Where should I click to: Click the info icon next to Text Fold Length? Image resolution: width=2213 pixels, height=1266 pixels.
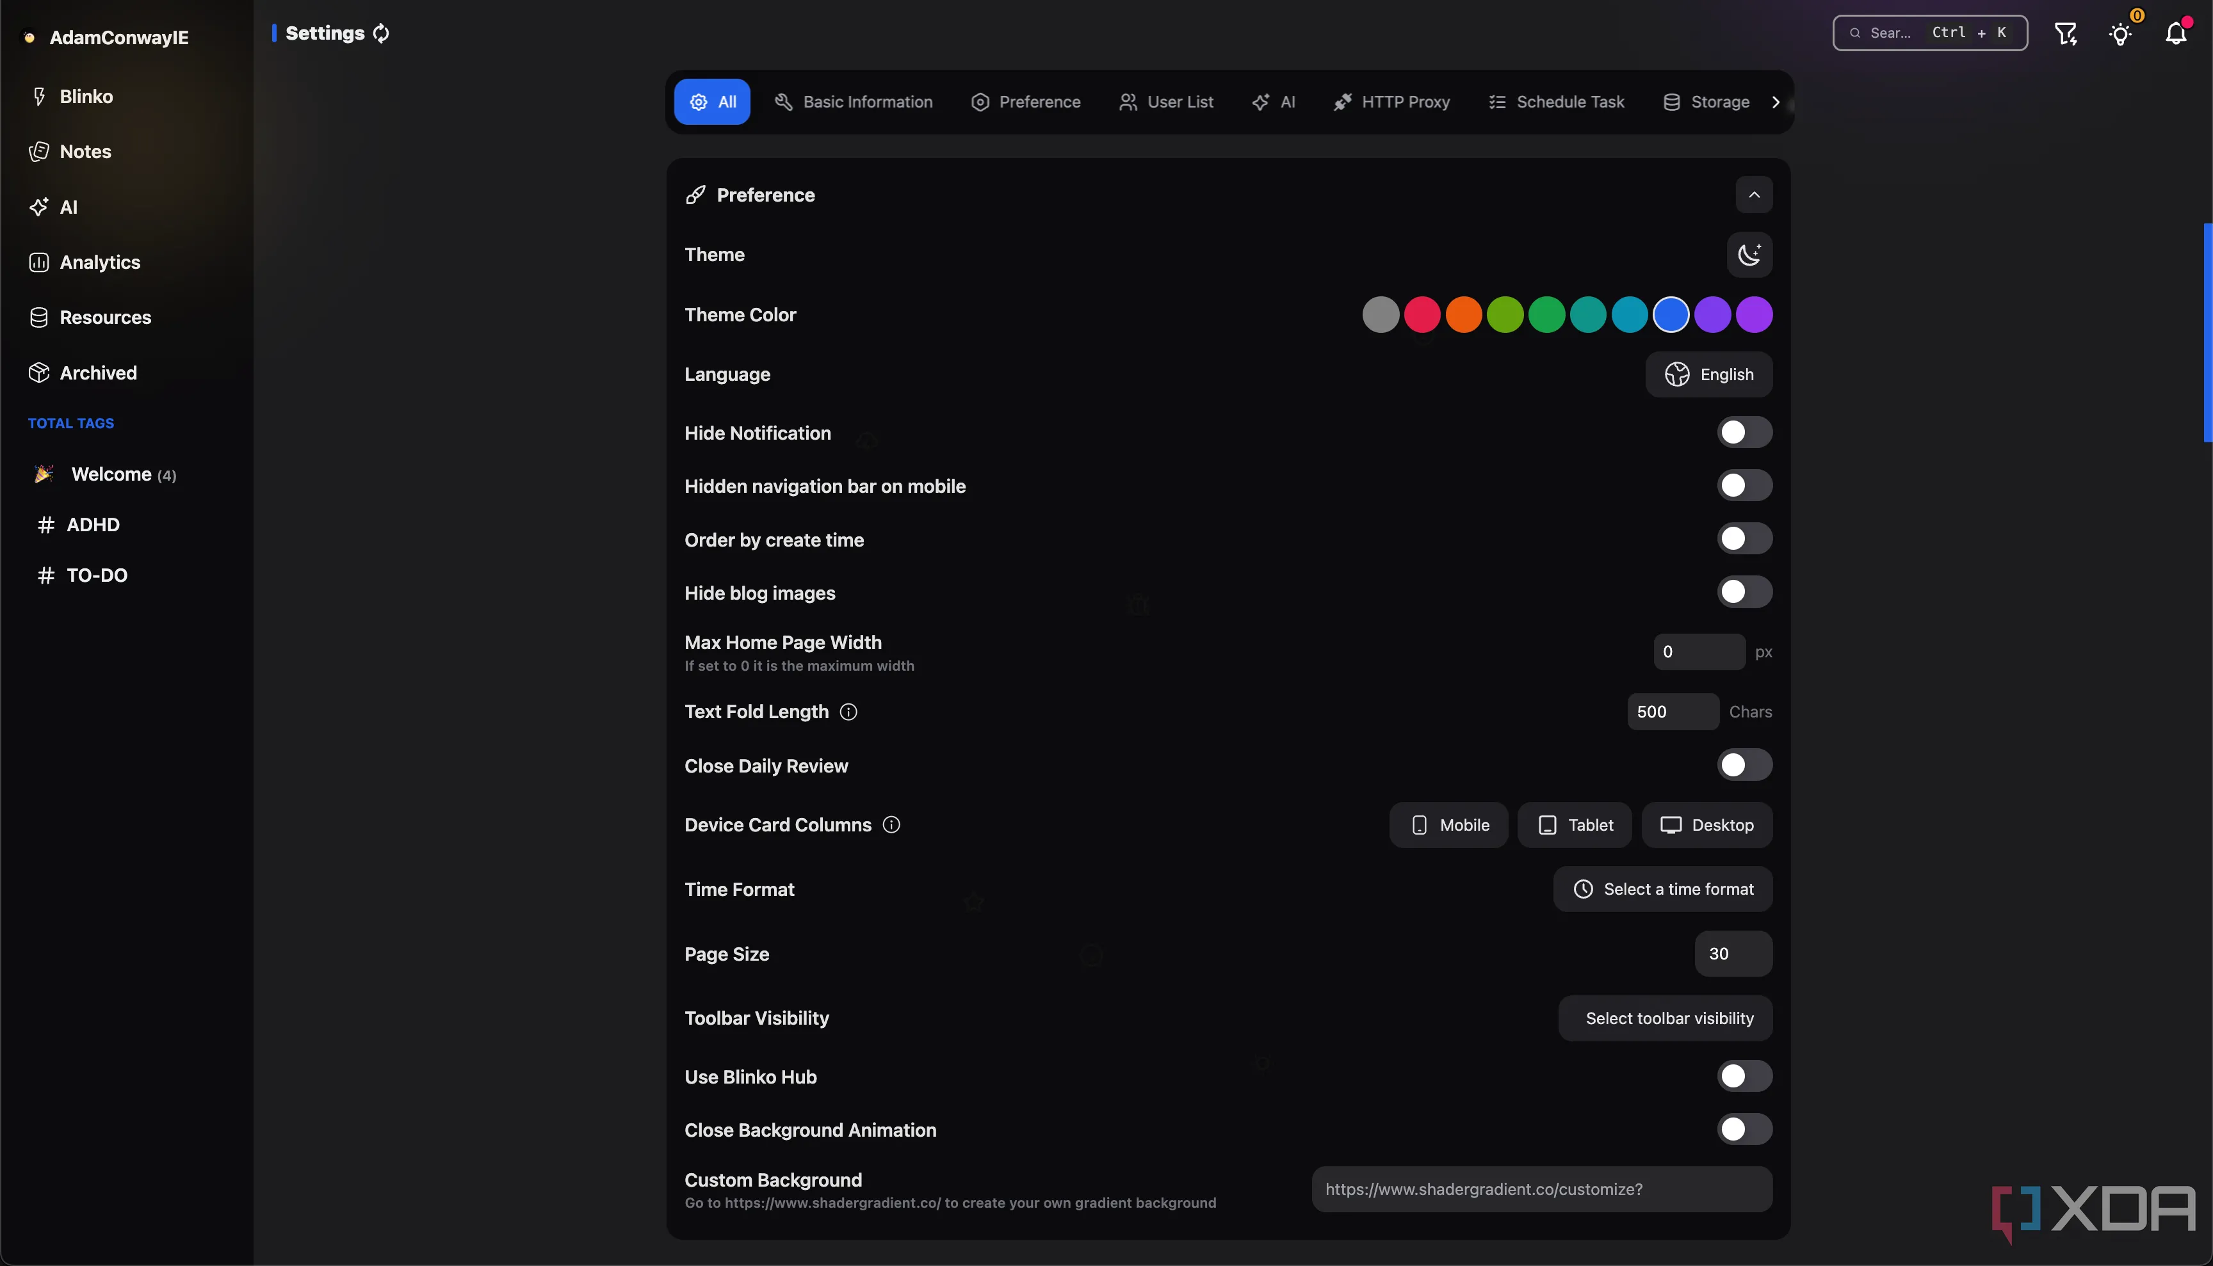pyautogui.click(x=848, y=712)
